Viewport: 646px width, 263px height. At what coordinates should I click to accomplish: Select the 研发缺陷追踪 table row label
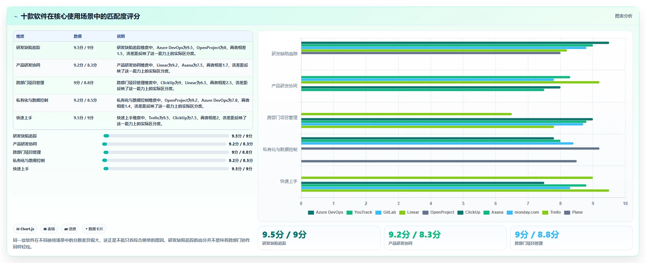(28, 48)
